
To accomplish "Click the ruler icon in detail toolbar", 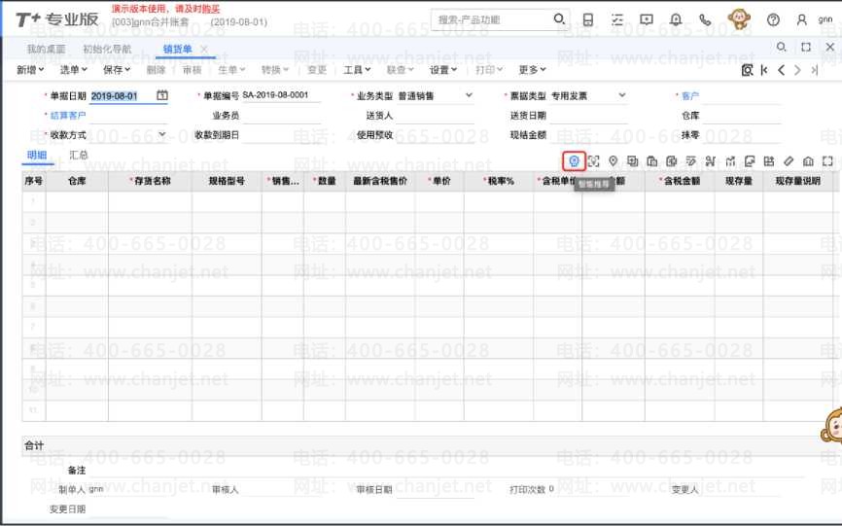I will click(x=789, y=161).
